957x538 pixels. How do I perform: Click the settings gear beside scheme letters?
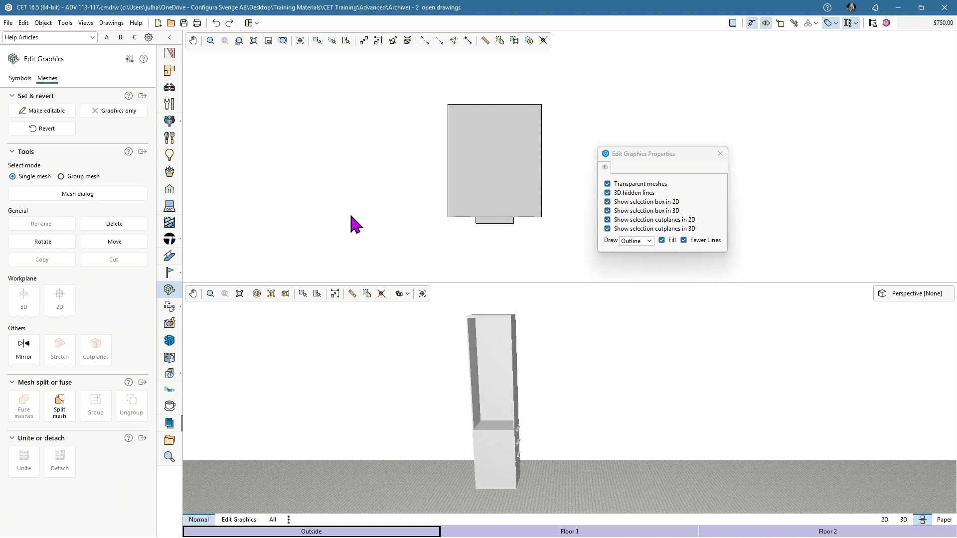pos(149,37)
